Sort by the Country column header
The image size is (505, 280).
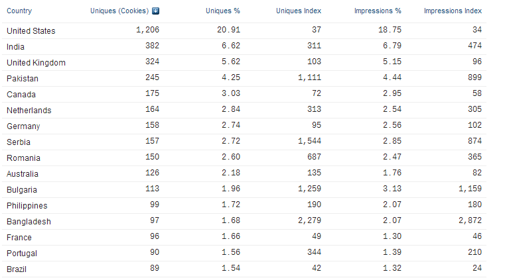[19, 11]
